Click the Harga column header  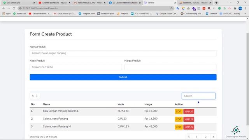148,104
